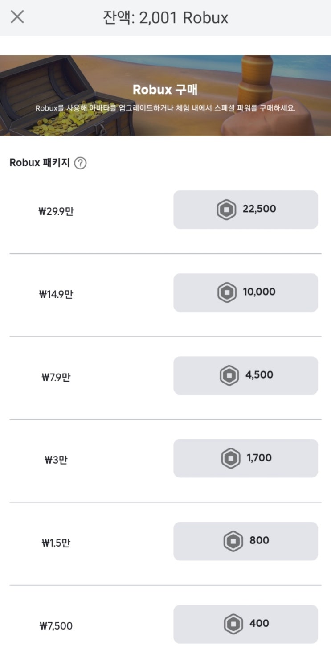331x646 pixels.
Task: Click the ₩14.9만 price label
Action: (x=56, y=294)
